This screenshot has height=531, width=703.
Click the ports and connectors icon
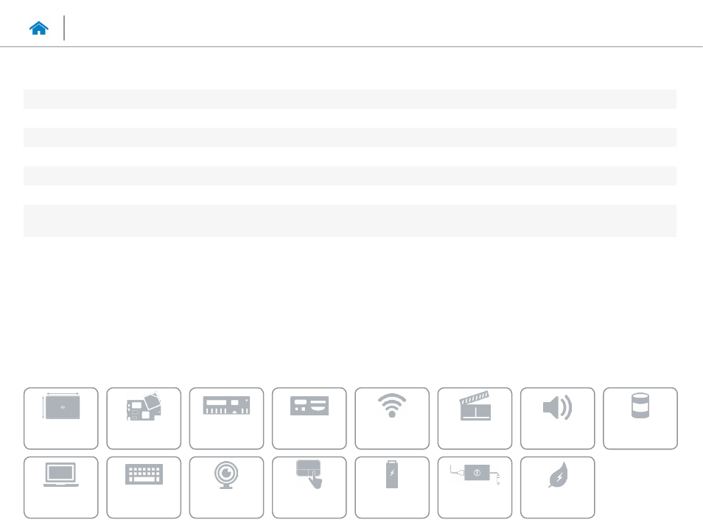click(309, 406)
